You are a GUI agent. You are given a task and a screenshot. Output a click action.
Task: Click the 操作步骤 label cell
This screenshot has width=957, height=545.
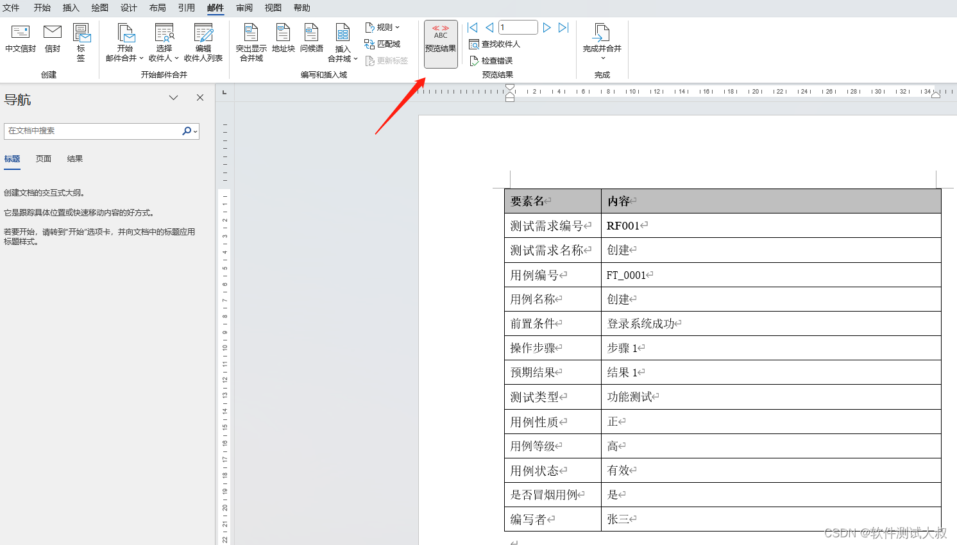coord(553,348)
